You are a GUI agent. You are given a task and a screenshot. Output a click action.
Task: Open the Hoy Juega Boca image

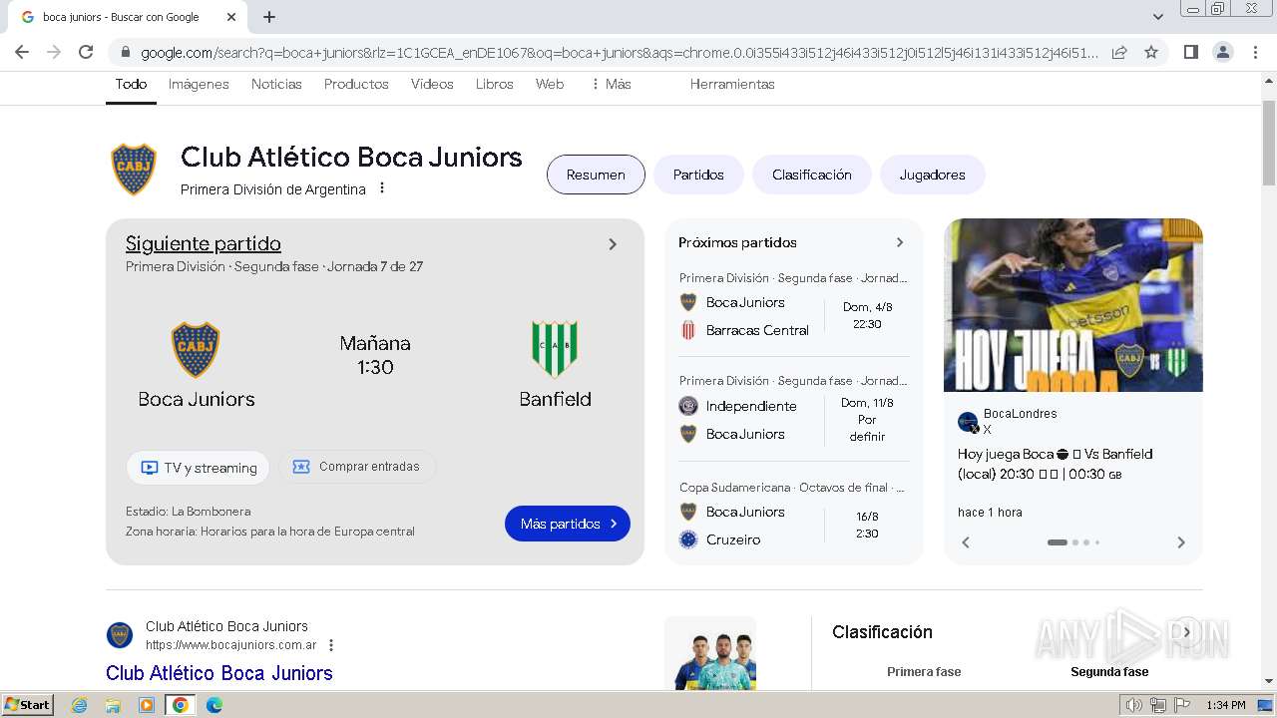pos(1073,305)
